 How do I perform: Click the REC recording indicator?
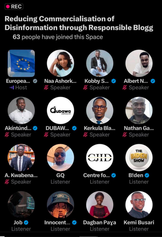[14, 6]
